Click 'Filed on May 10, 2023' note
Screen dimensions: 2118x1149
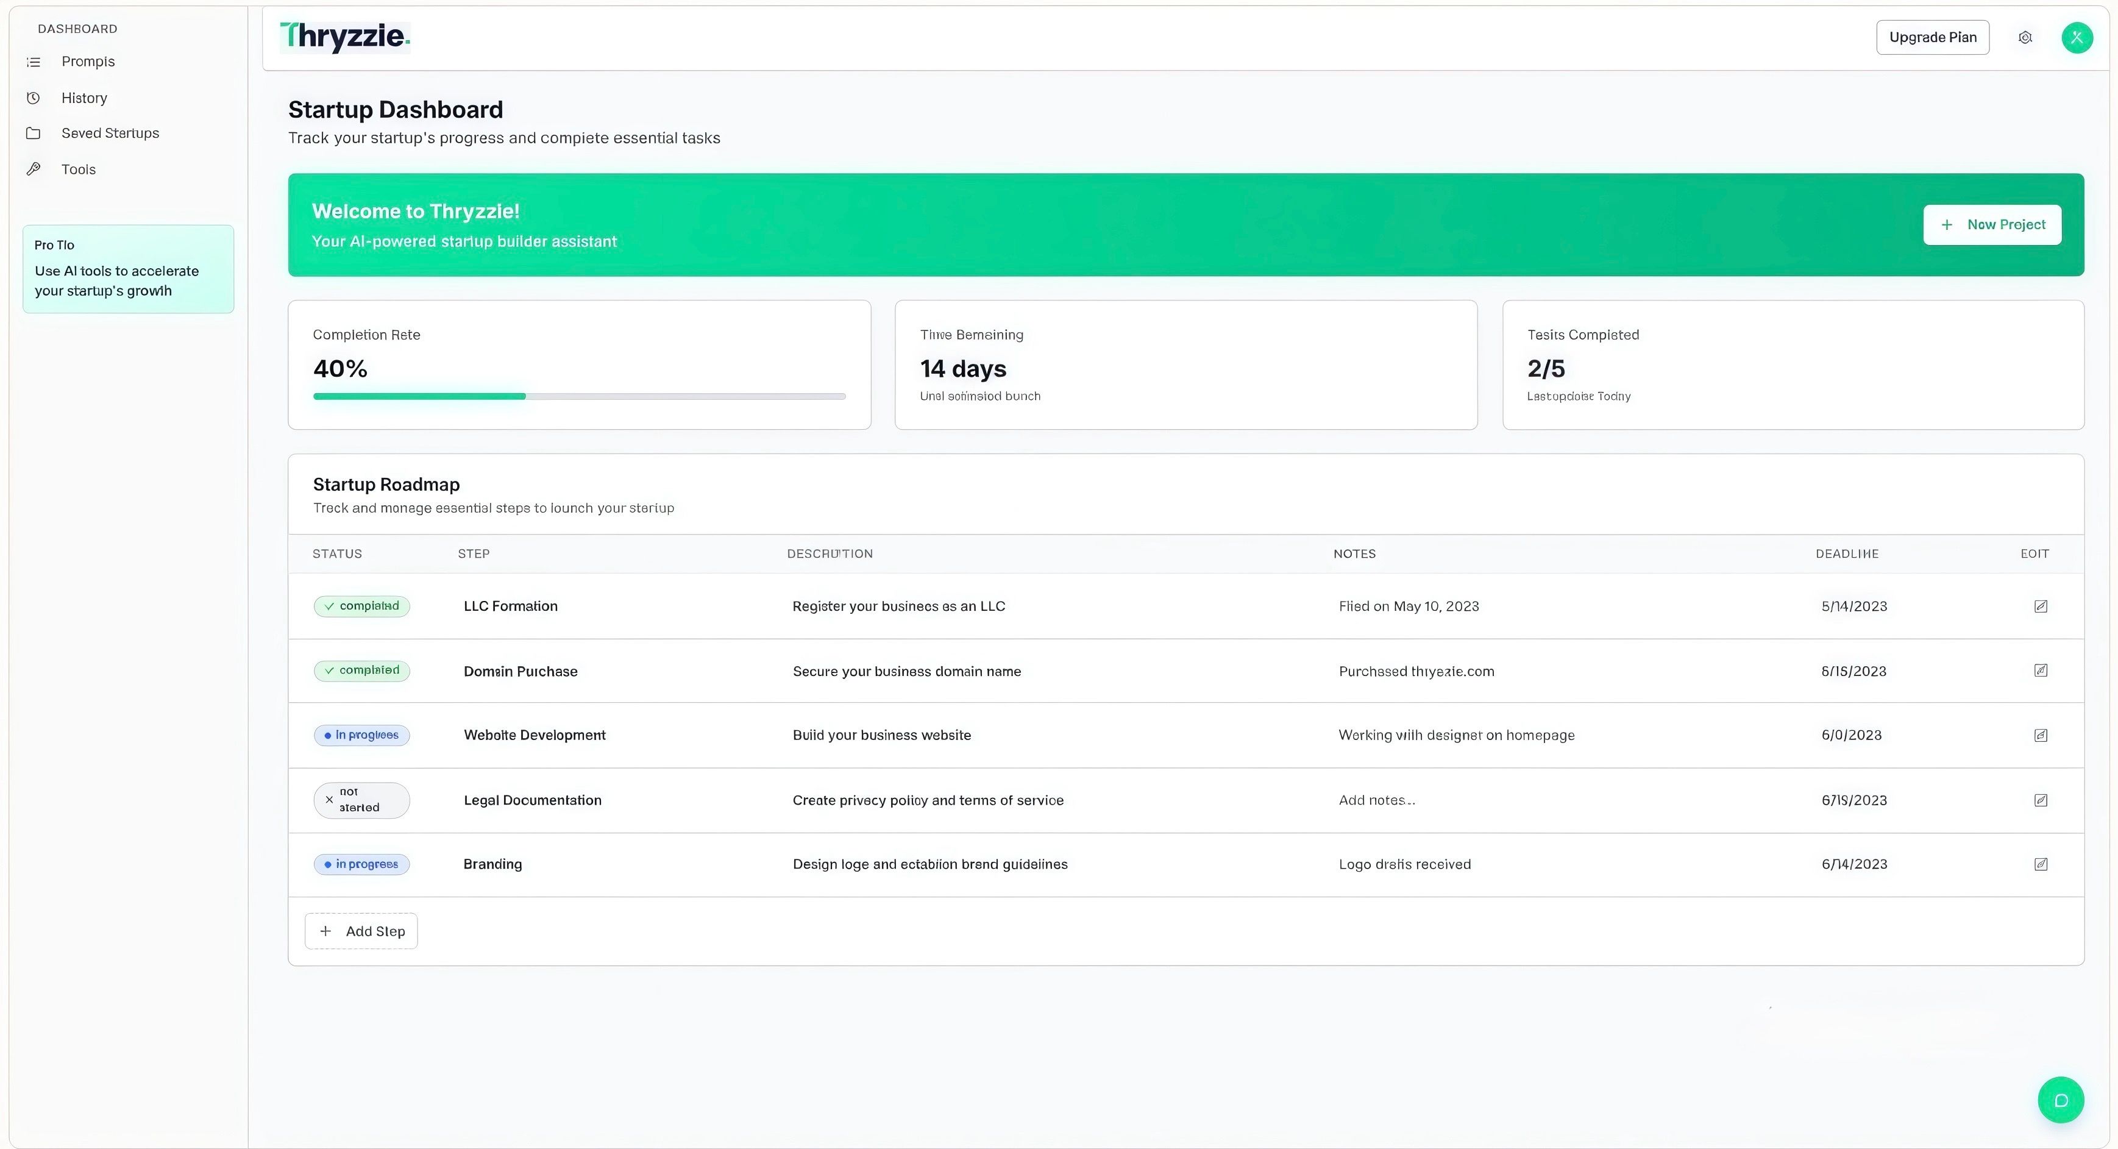[1409, 606]
